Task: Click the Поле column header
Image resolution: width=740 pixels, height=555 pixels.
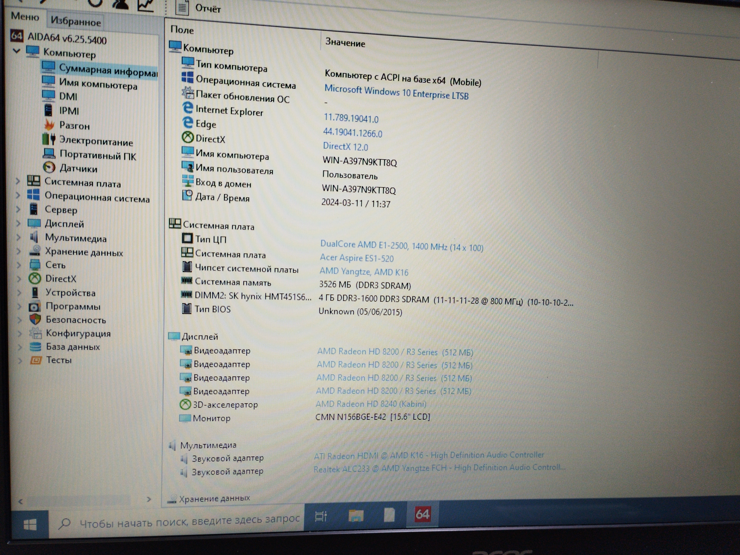Action: click(x=182, y=30)
